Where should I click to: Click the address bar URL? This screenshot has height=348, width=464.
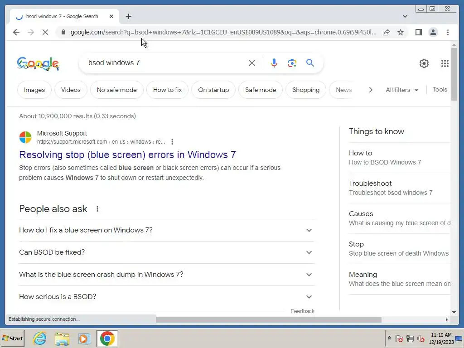[223, 32]
